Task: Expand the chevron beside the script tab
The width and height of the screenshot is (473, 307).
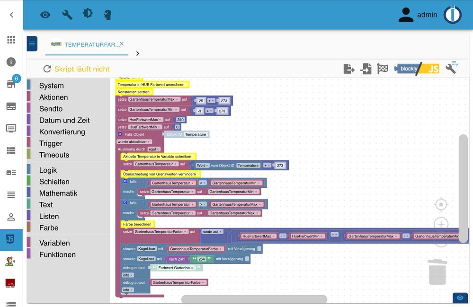Action: pyautogui.click(x=138, y=53)
